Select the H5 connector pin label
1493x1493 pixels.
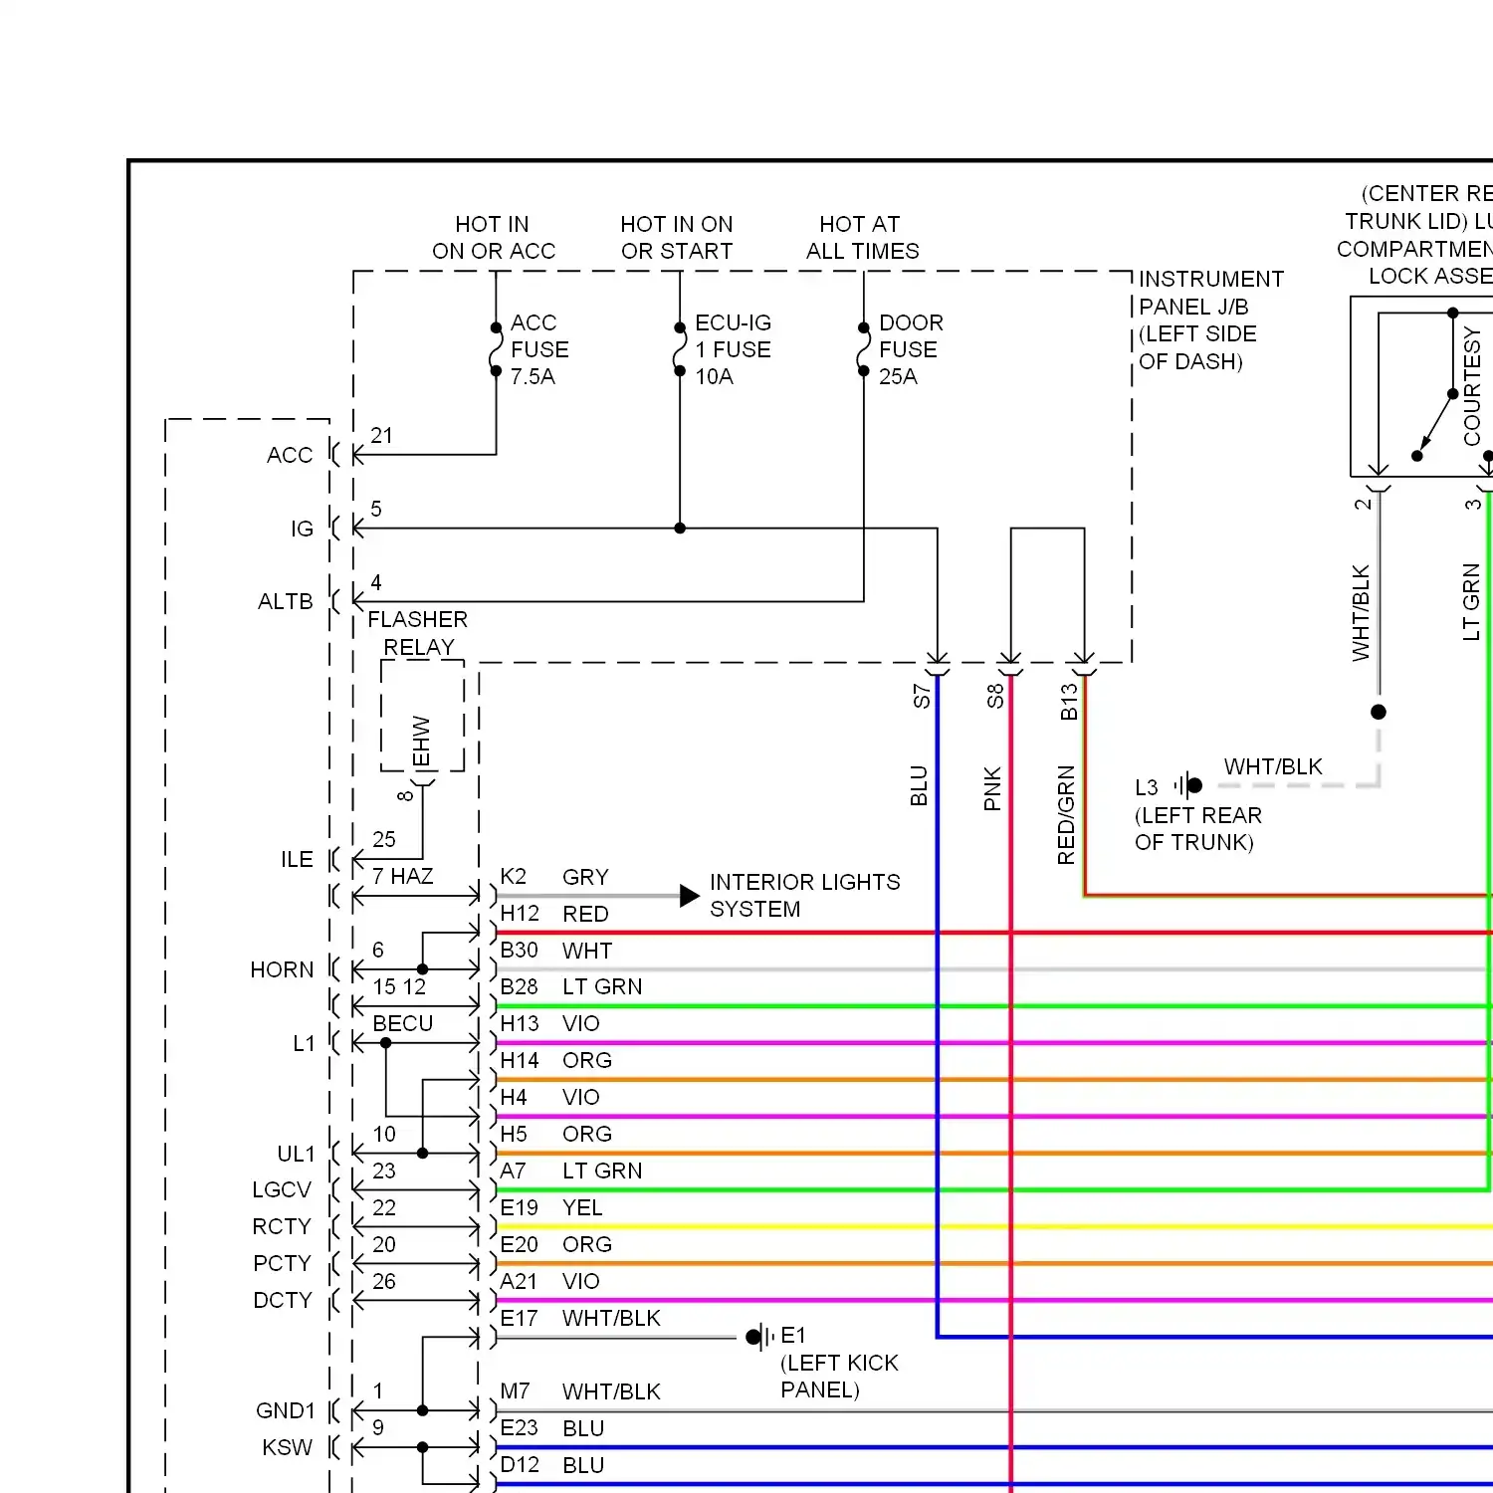[x=513, y=1134]
